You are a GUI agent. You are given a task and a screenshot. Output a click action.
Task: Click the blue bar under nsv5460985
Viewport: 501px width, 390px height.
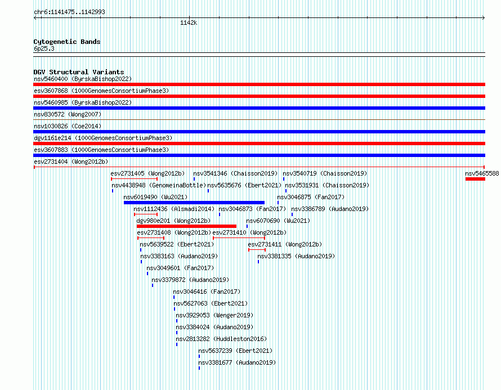click(259, 108)
